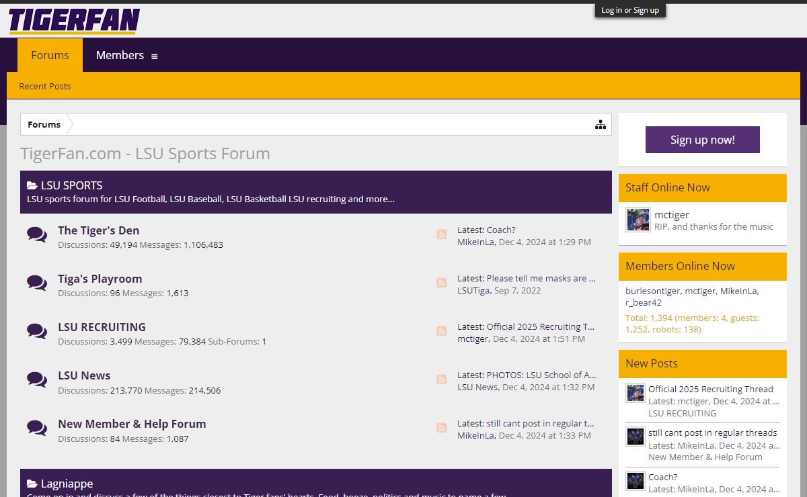This screenshot has height=497, width=807.
Task: Open RSS feed for LSU News
Action: click(x=441, y=379)
